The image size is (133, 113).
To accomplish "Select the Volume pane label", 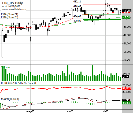I will click(x=5, y=67).
